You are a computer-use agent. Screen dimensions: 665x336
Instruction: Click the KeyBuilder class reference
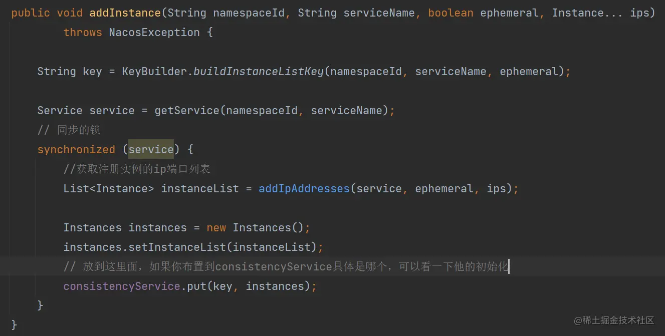[154, 72]
